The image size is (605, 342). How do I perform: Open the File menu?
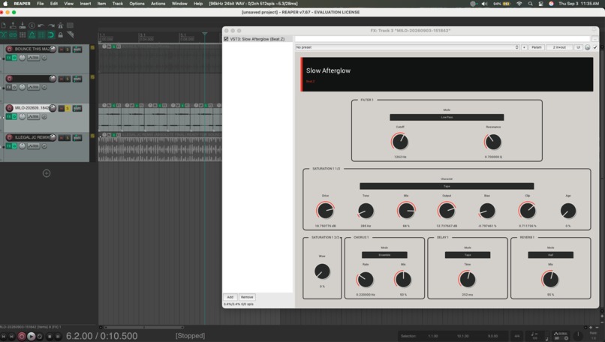pyautogui.click(x=40, y=4)
